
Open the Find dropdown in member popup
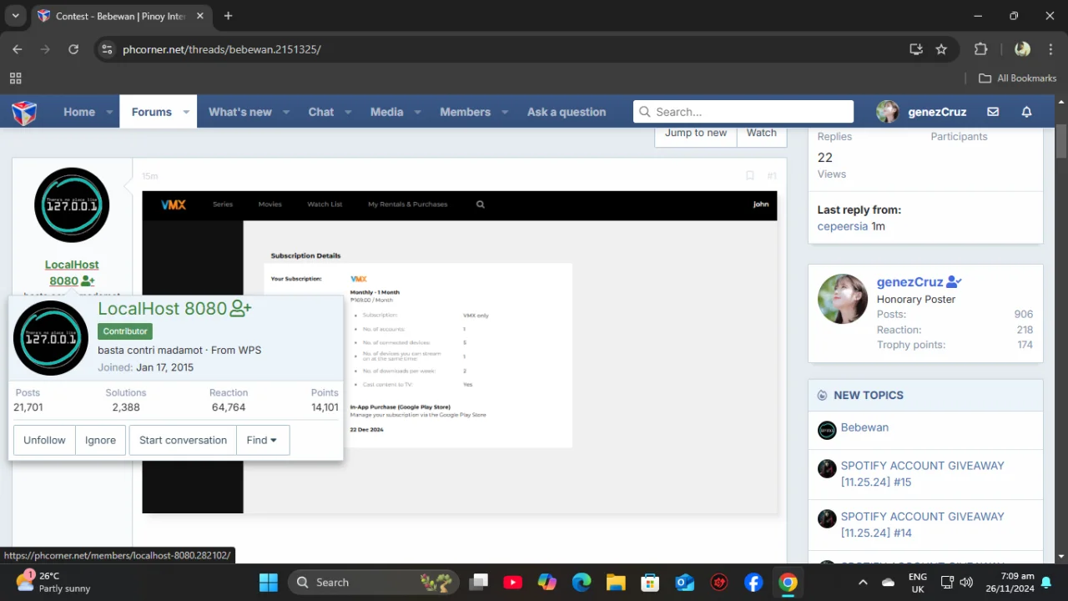tap(262, 440)
